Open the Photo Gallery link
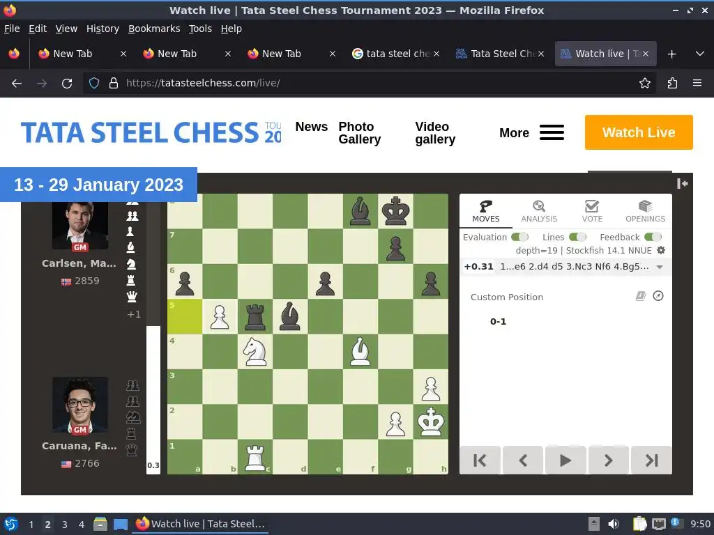 359,133
